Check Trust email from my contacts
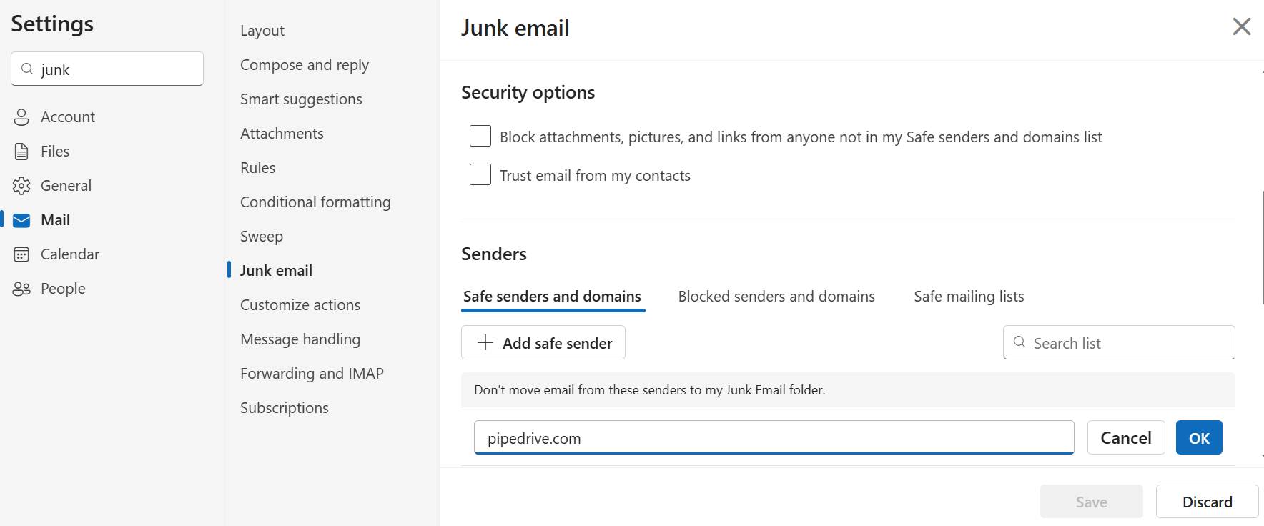The width and height of the screenshot is (1264, 526). [x=480, y=174]
